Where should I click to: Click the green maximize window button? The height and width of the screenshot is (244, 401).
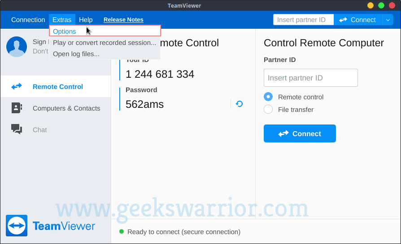pyautogui.click(x=381, y=5)
